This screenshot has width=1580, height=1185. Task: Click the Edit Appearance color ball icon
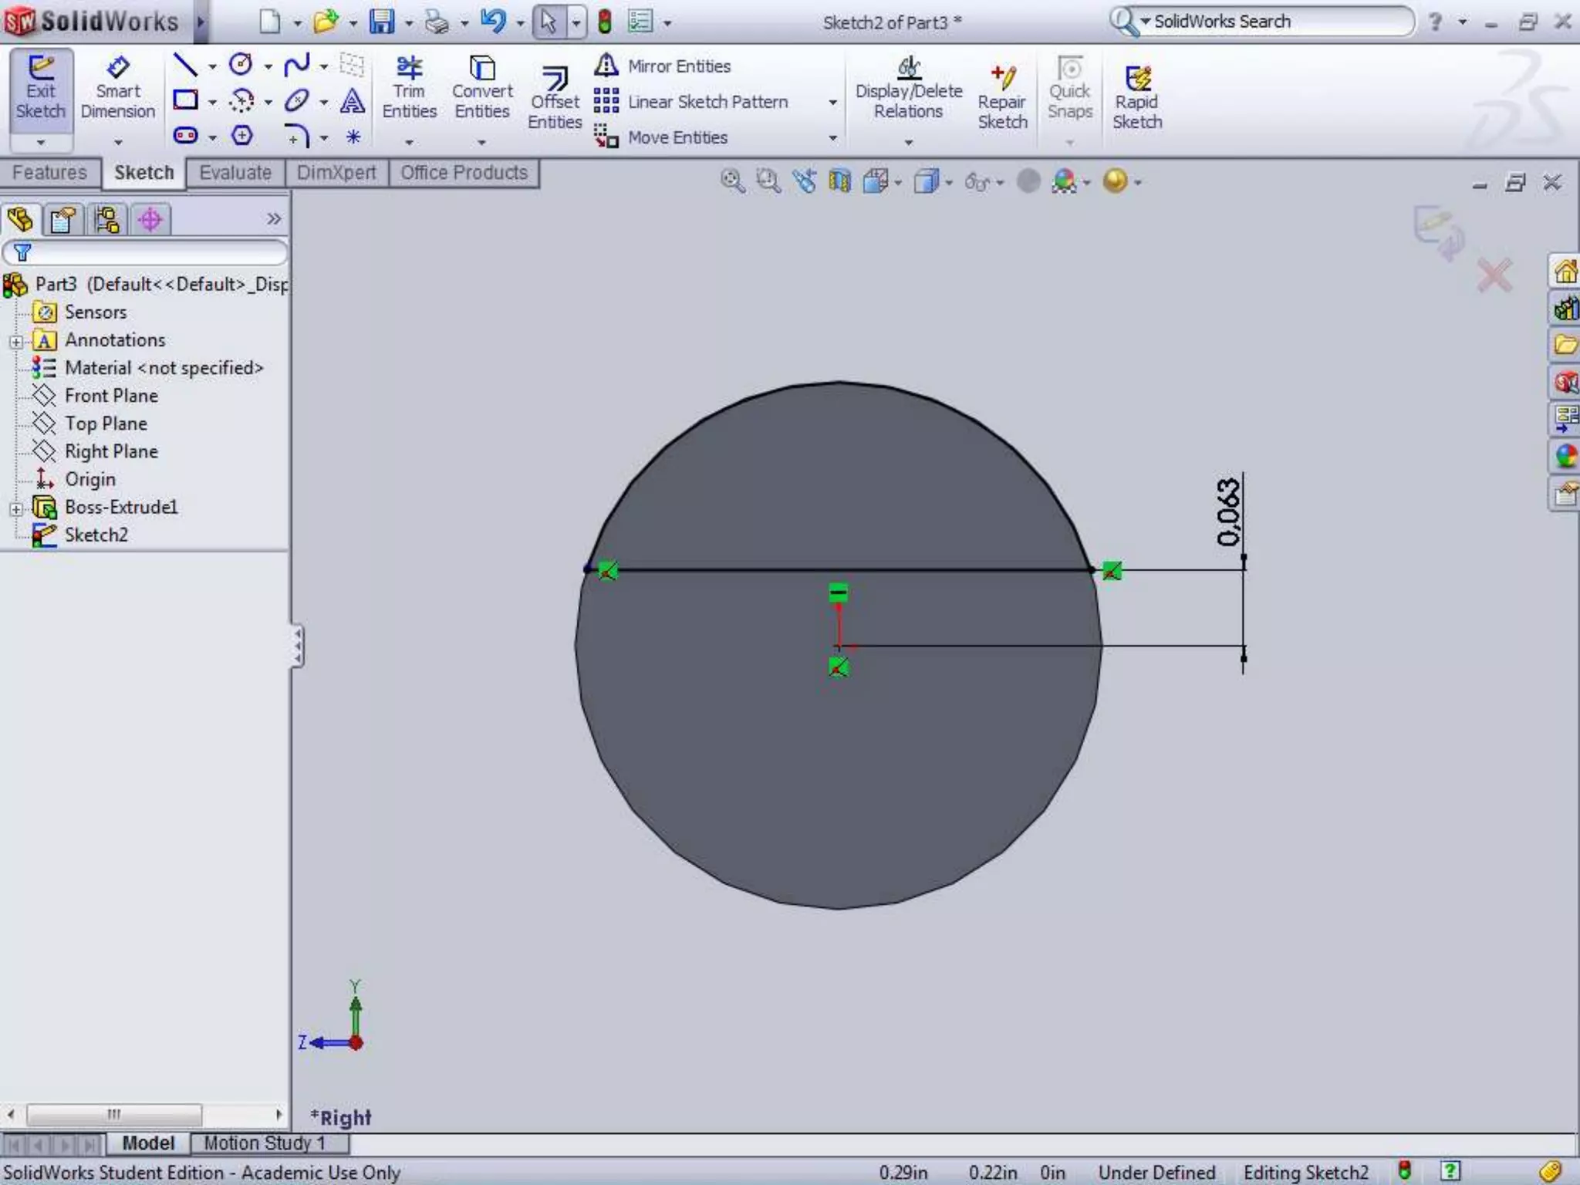point(1064,182)
